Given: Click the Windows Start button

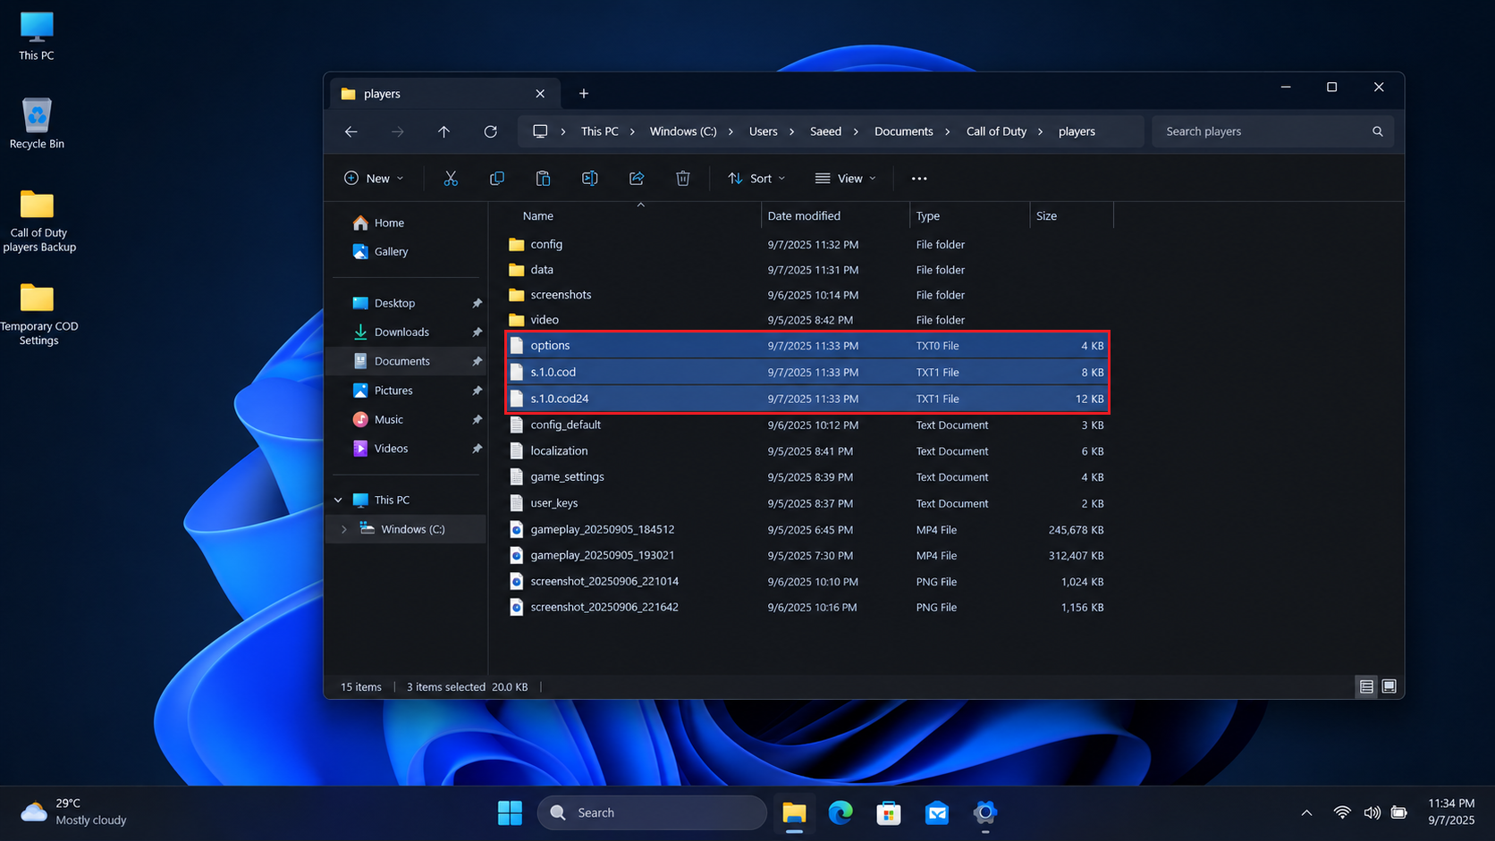Looking at the screenshot, I should (510, 812).
